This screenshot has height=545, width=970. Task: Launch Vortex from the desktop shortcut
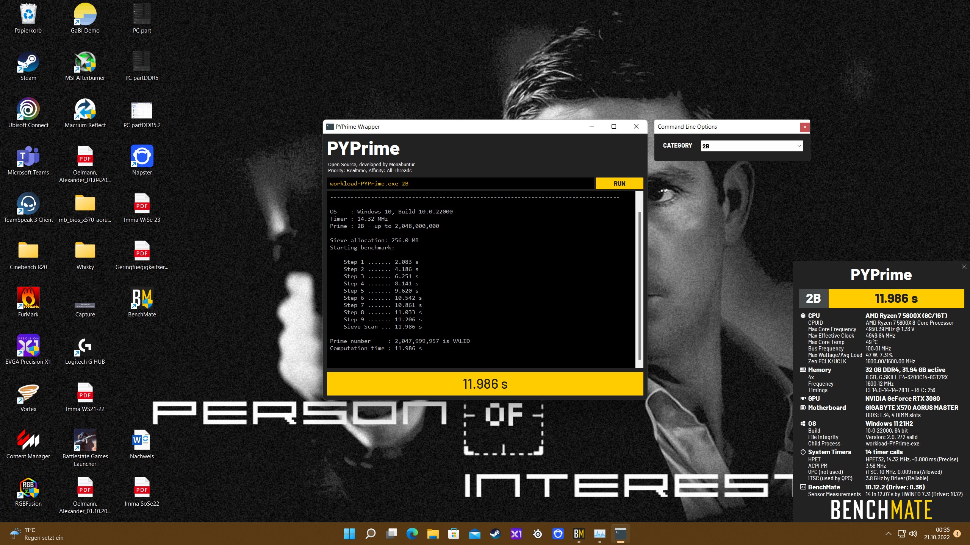[x=28, y=396]
